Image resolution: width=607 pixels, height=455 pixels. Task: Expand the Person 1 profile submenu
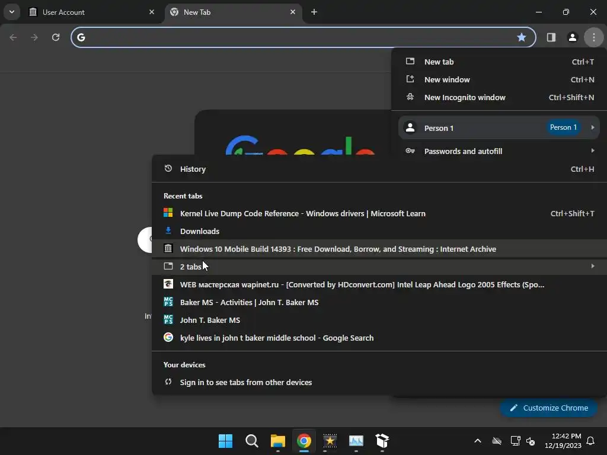pyautogui.click(x=499, y=128)
